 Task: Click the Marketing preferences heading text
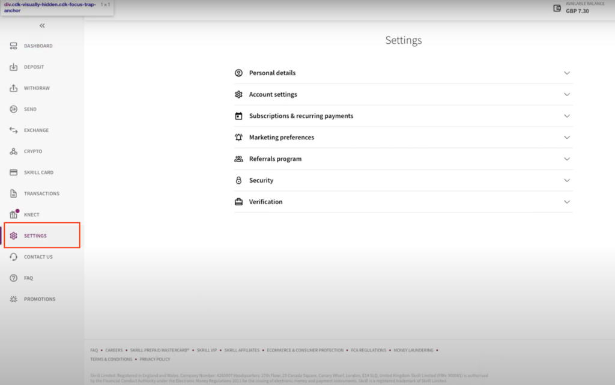pyautogui.click(x=282, y=137)
